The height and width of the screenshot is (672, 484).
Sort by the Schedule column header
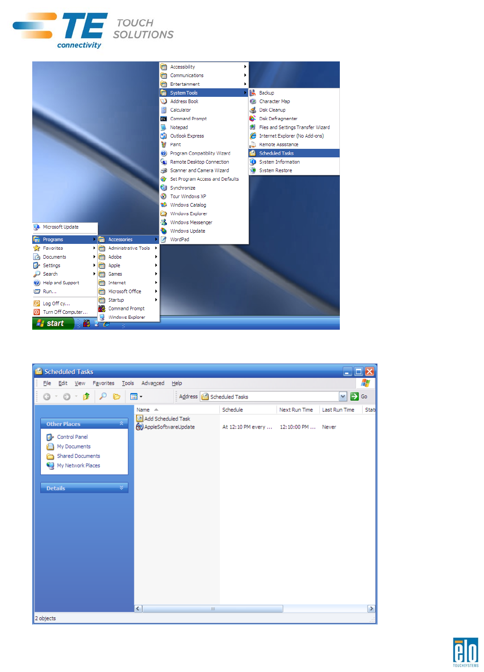pyautogui.click(x=248, y=410)
